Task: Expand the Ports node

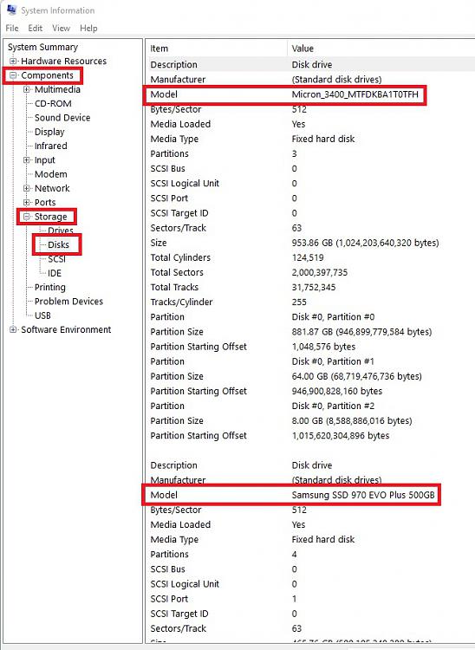Action: click(27, 202)
